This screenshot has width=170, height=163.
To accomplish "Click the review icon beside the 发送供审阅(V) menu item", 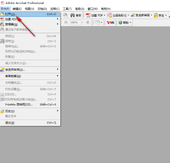I will (x=2, y=70).
